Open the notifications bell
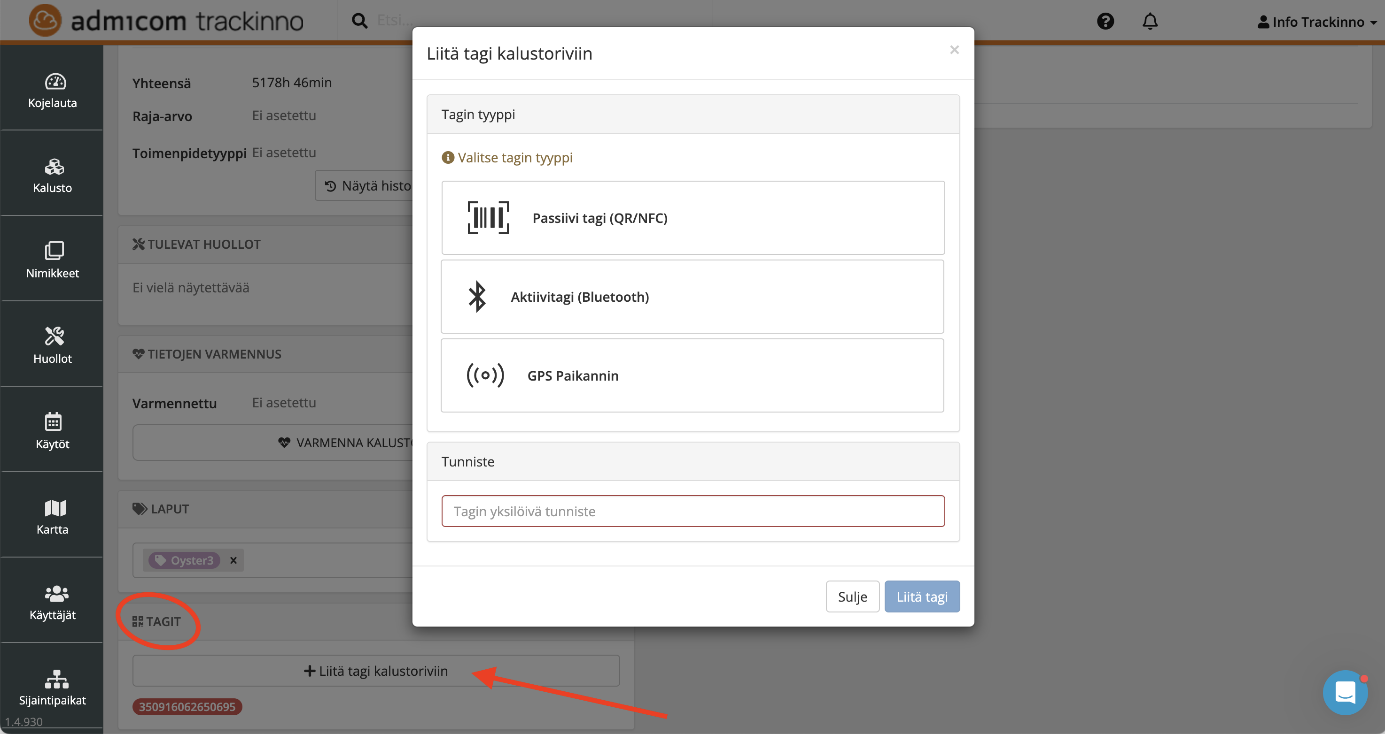 point(1150,22)
